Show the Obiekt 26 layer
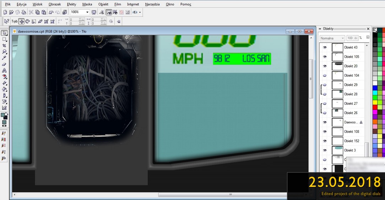 click(325, 113)
